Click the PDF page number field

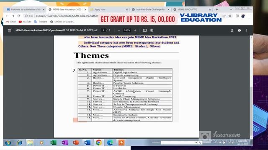[103, 30]
